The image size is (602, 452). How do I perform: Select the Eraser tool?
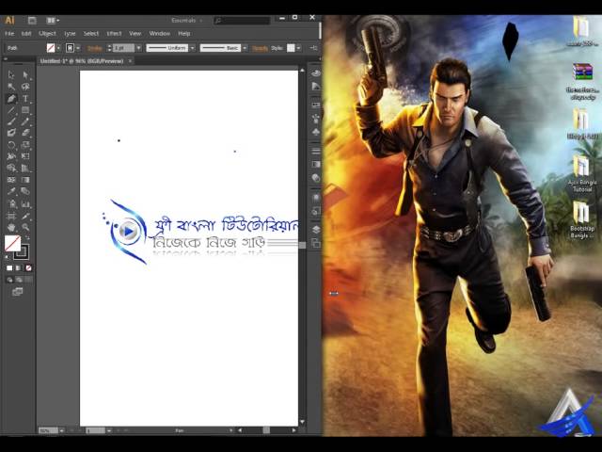(25, 133)
